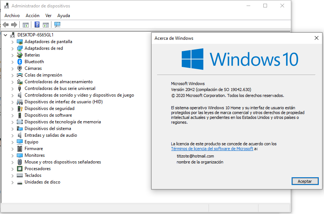Click the show/hide console tree toolbar icon

(x=26, y=25)
